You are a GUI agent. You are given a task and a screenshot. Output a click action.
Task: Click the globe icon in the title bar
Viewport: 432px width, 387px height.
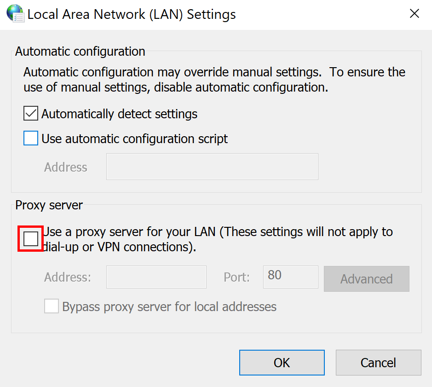(15, 13)
